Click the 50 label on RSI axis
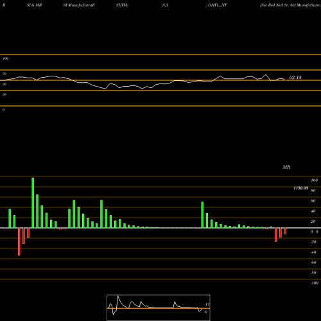321x321 pixels. [x=4, y=84]
